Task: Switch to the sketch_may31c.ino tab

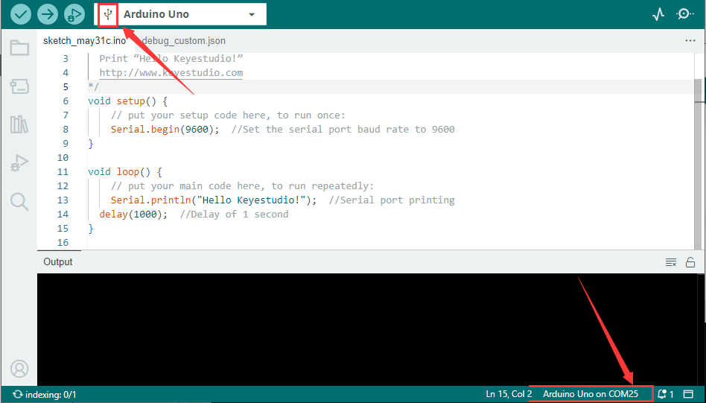Action: pyautogui.click(x=84, y=40)
